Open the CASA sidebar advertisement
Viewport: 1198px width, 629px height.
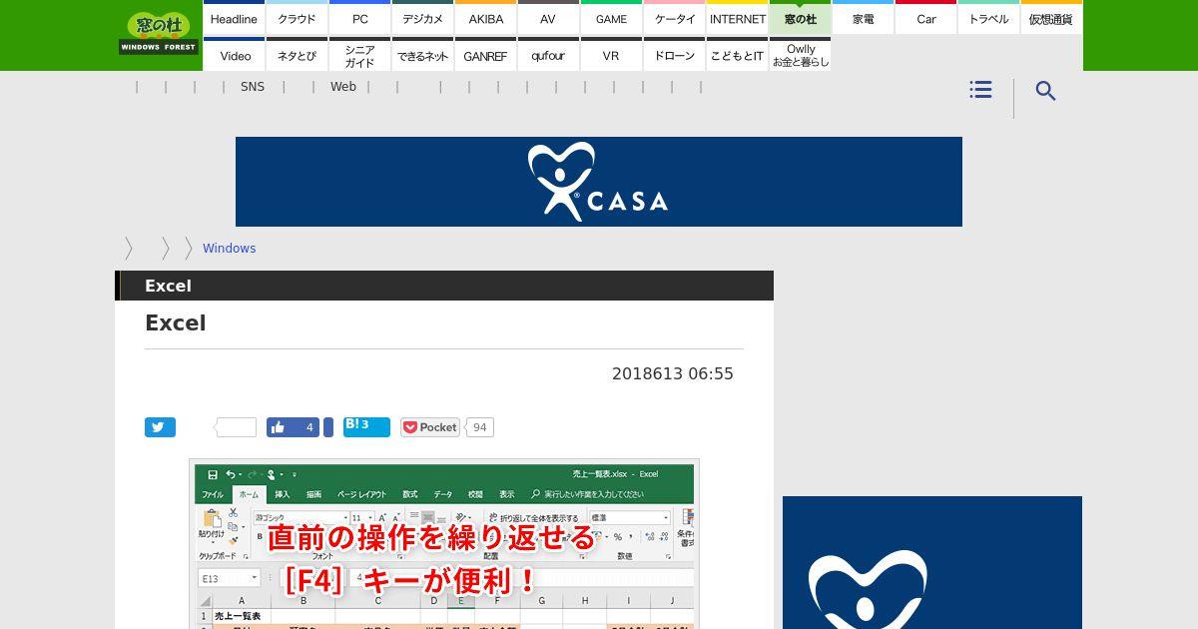932,562
